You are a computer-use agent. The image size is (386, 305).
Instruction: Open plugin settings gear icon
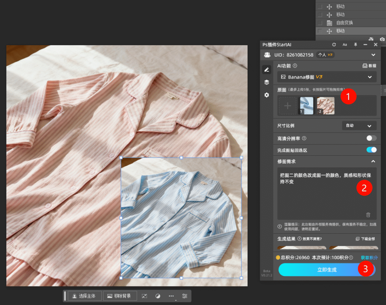tap(267, 95)
